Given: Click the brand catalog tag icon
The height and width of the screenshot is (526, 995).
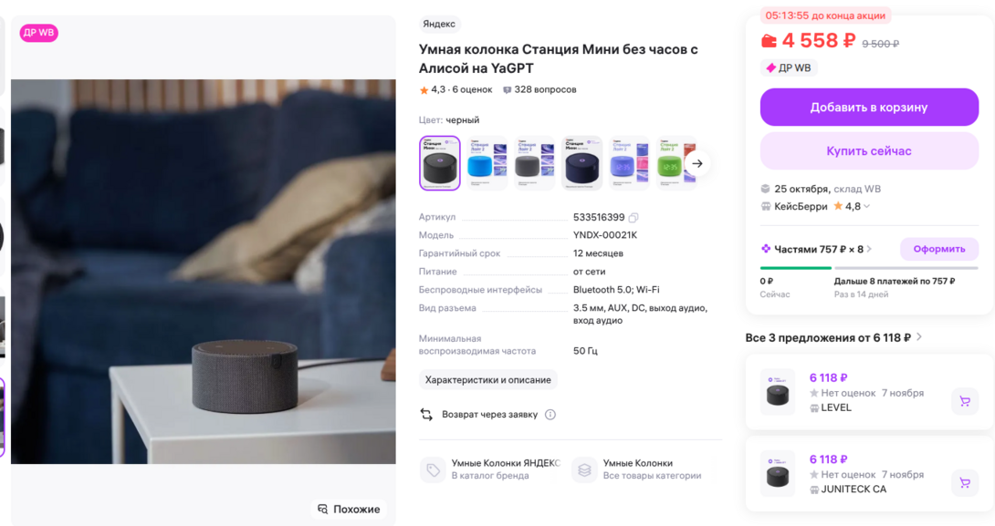Looking at the screenshot, I should pos(432,469).
